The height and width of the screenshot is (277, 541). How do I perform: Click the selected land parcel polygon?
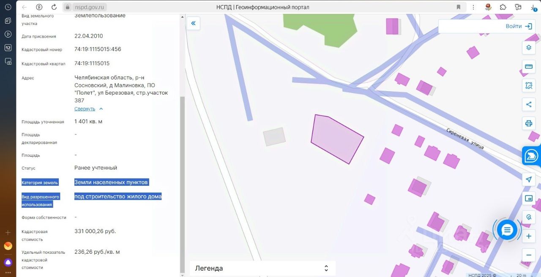(337, 139)
